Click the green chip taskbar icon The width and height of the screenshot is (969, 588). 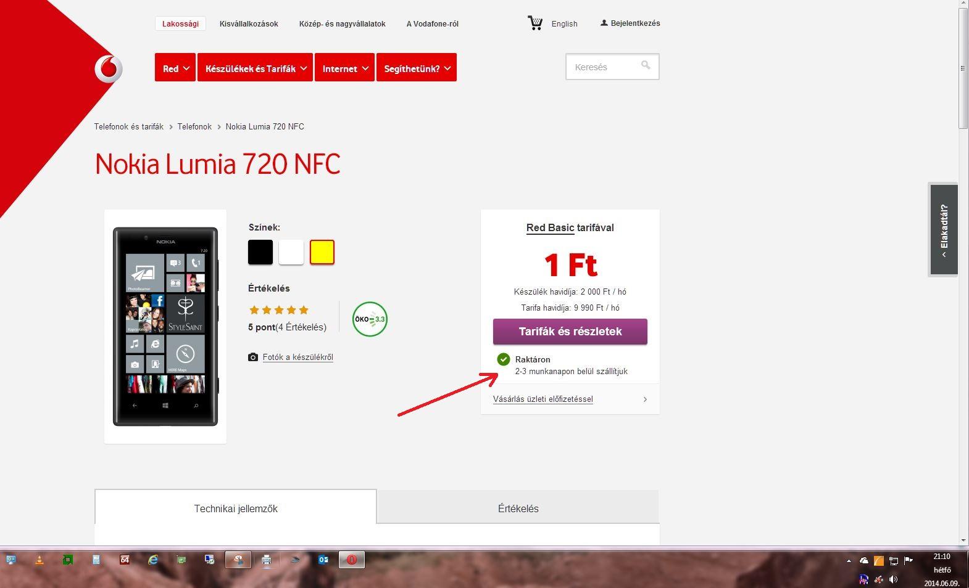click(x=68, y=560)
